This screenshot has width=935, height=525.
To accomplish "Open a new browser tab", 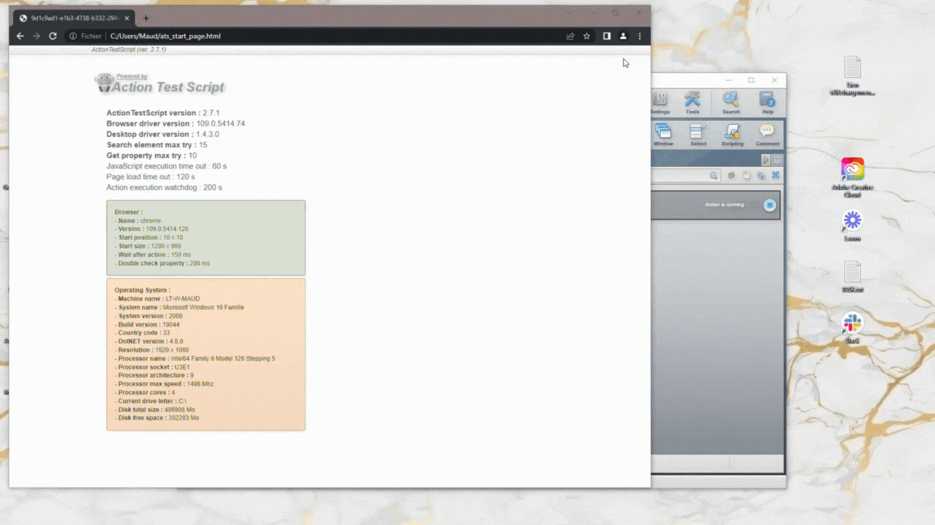I will (x=146, y=19).
